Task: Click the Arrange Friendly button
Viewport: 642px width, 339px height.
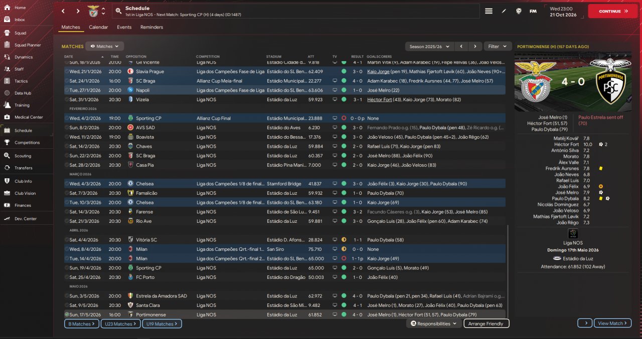Action: (x=486, y=323)
